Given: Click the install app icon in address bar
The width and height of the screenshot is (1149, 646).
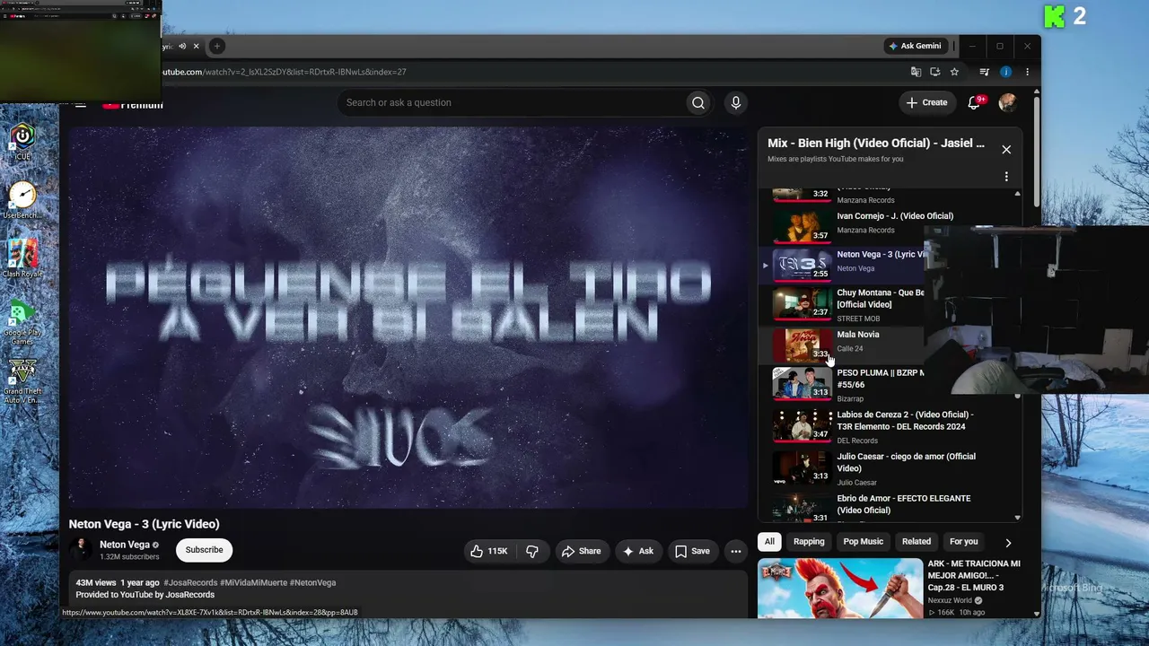Looking at the screenshot, I should 934,72.
